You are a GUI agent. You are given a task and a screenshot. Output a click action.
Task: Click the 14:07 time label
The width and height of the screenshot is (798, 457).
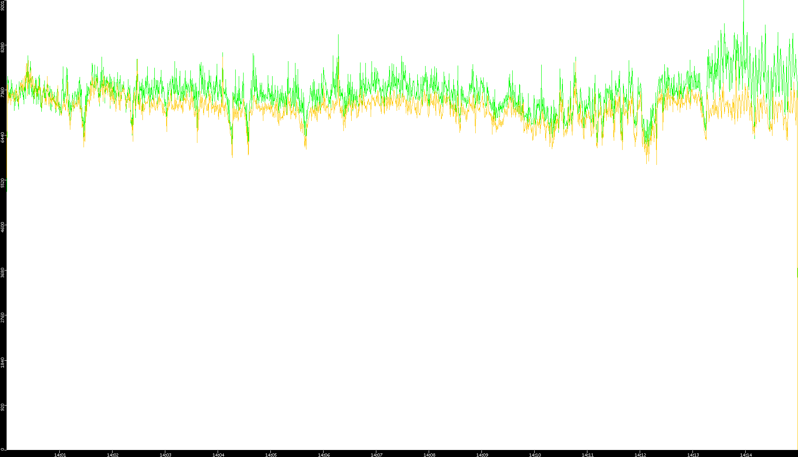pyautogui.click(x=376, y=454)
